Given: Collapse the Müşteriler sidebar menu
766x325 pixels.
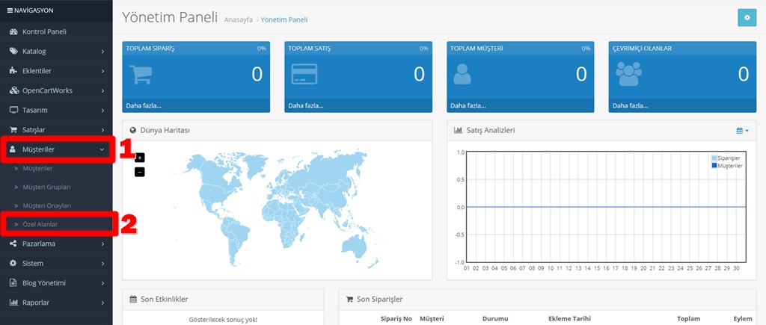Looking at the screenshot, I should point(56,149).
